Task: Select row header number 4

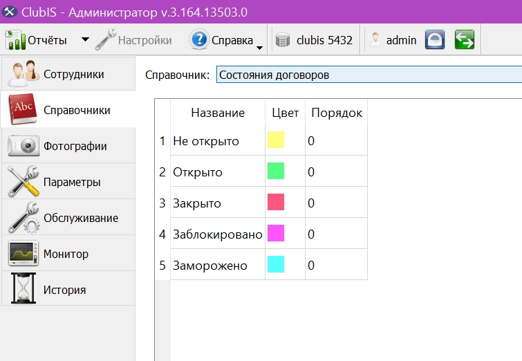Action: point(162,234)
